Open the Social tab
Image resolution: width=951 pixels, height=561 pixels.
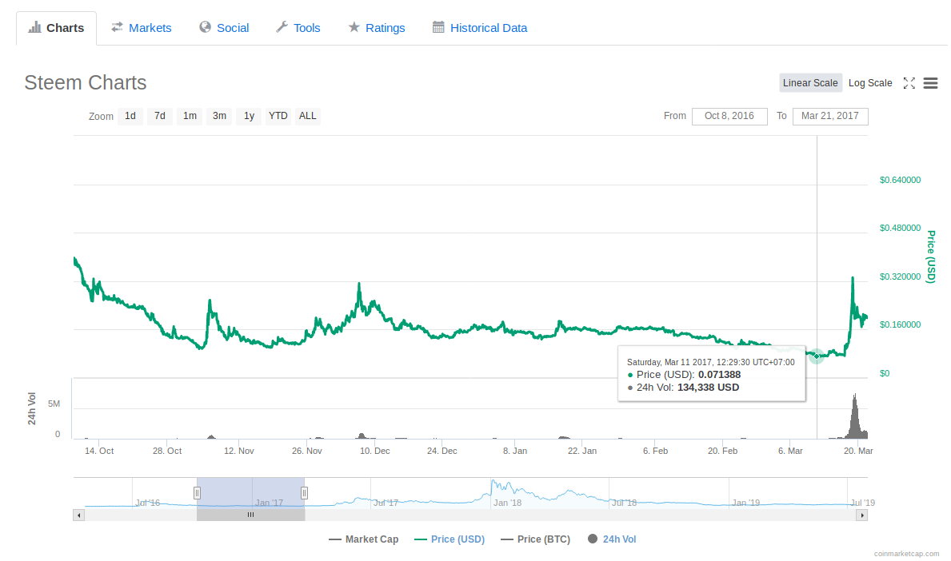point(225,28)
